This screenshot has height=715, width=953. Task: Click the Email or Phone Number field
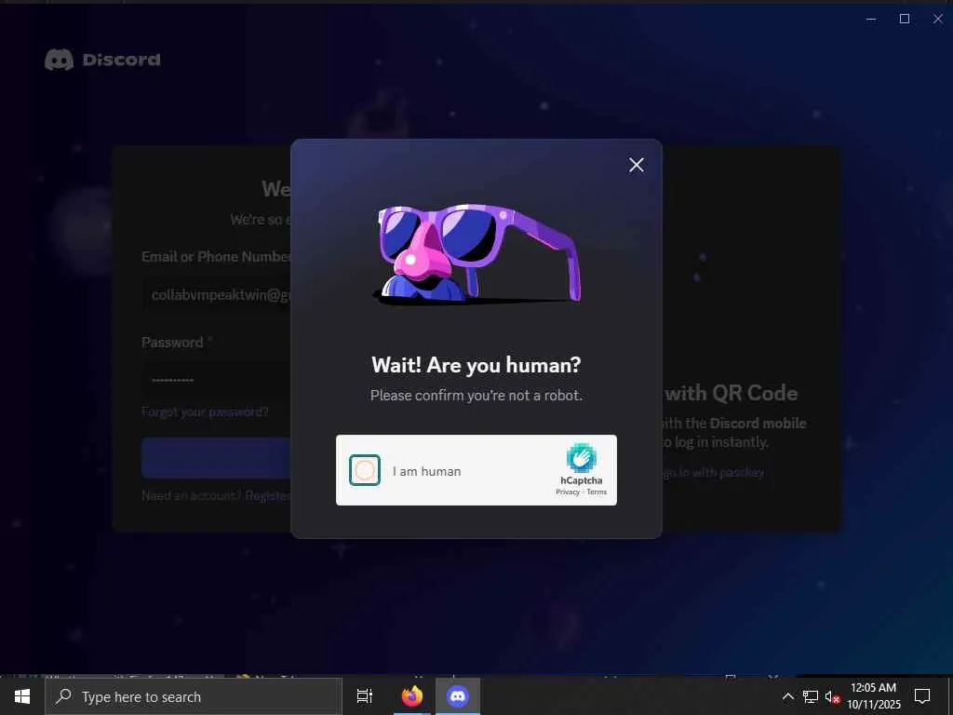pos(216,295)
